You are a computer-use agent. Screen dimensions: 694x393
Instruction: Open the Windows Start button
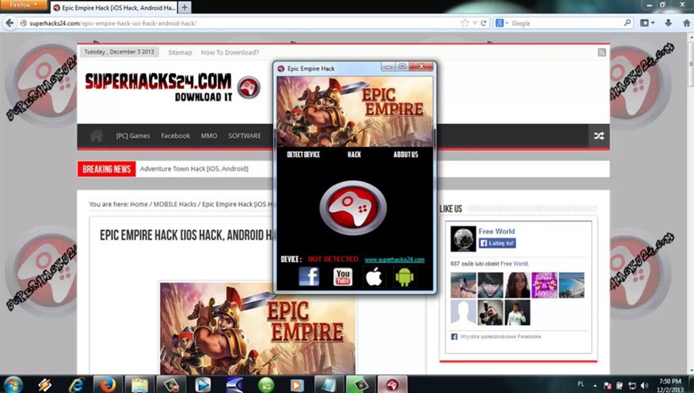point(13,384)
